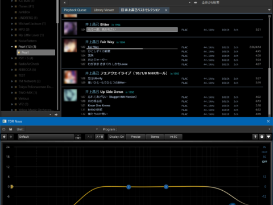Toggle the Stereo channel mode
273x205 pixels.
[x=155, y=137]
